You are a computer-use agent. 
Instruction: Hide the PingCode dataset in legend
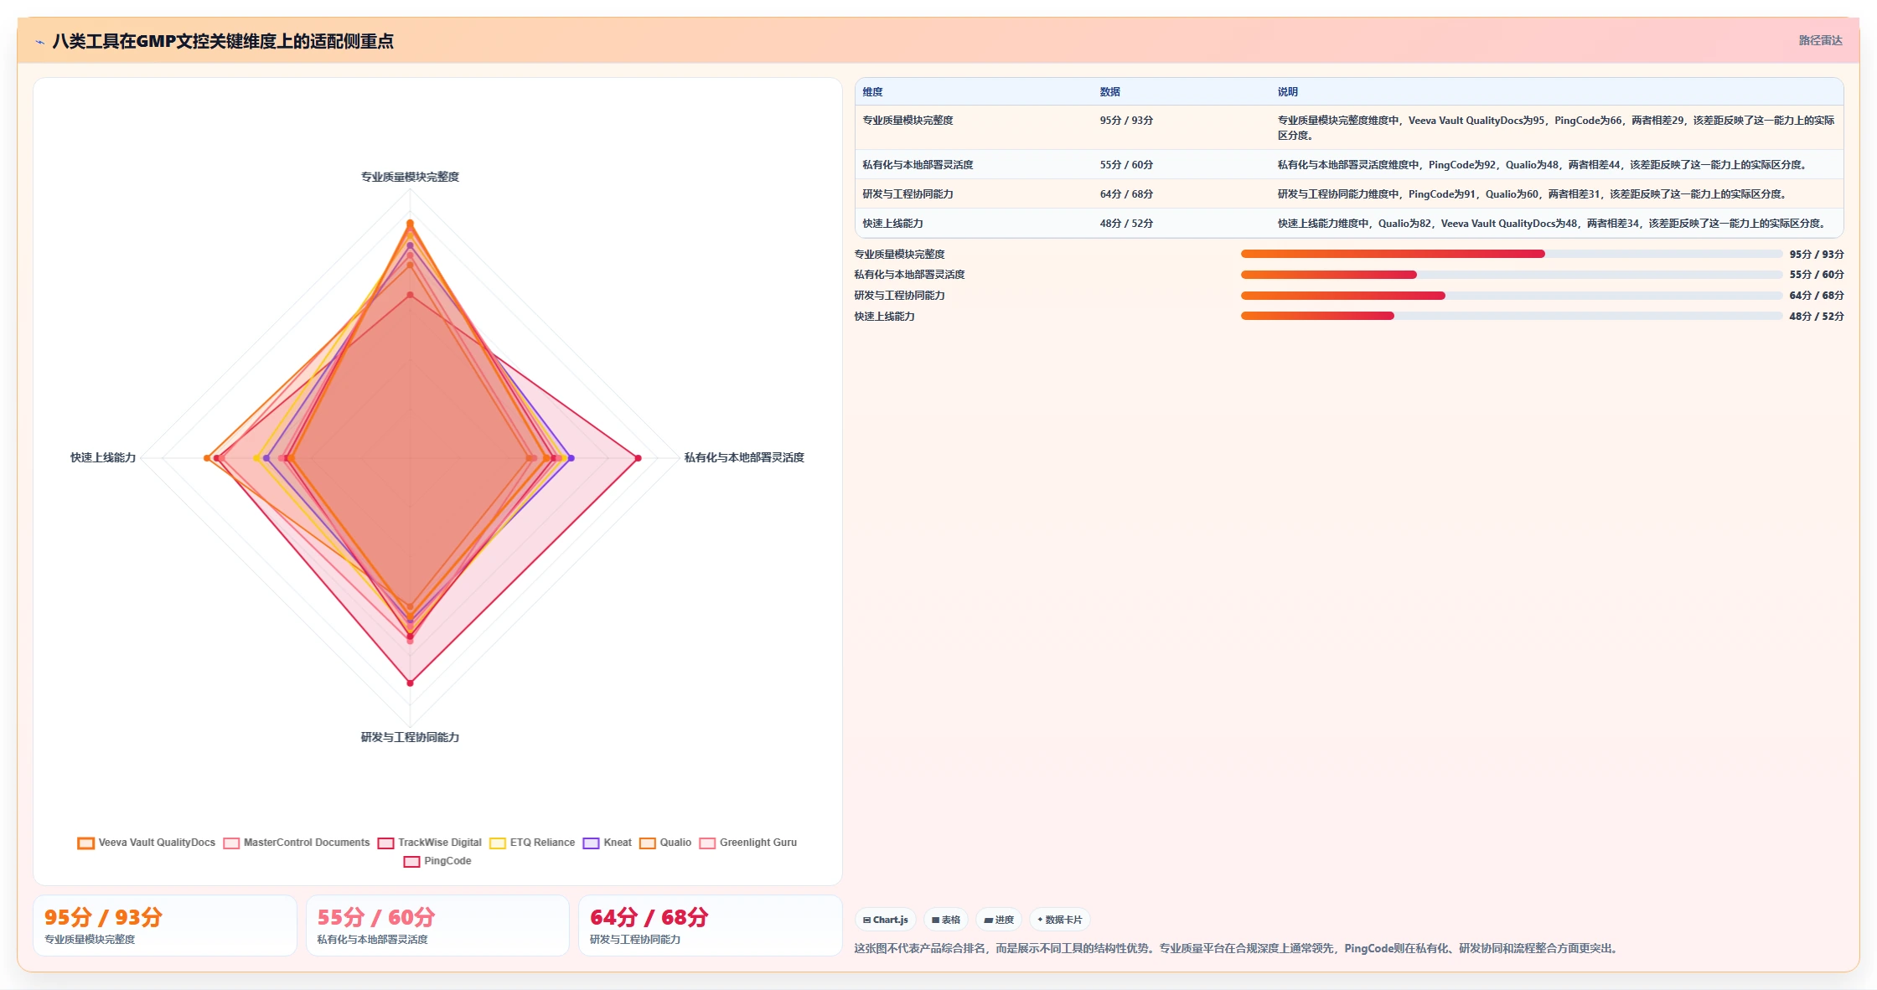[x=437, y=861]
